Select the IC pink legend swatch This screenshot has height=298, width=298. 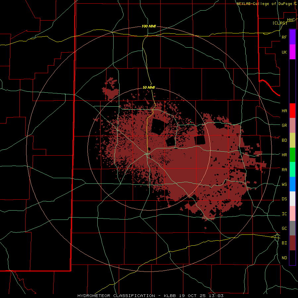pos(292,214)
